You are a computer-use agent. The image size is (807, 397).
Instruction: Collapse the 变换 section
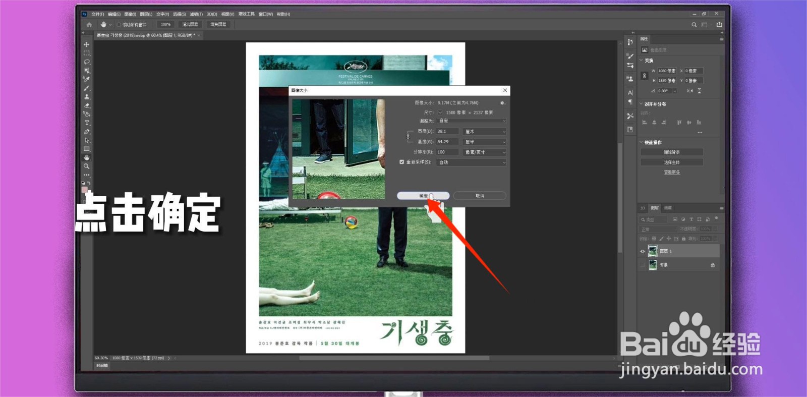[x=642, y=61]
